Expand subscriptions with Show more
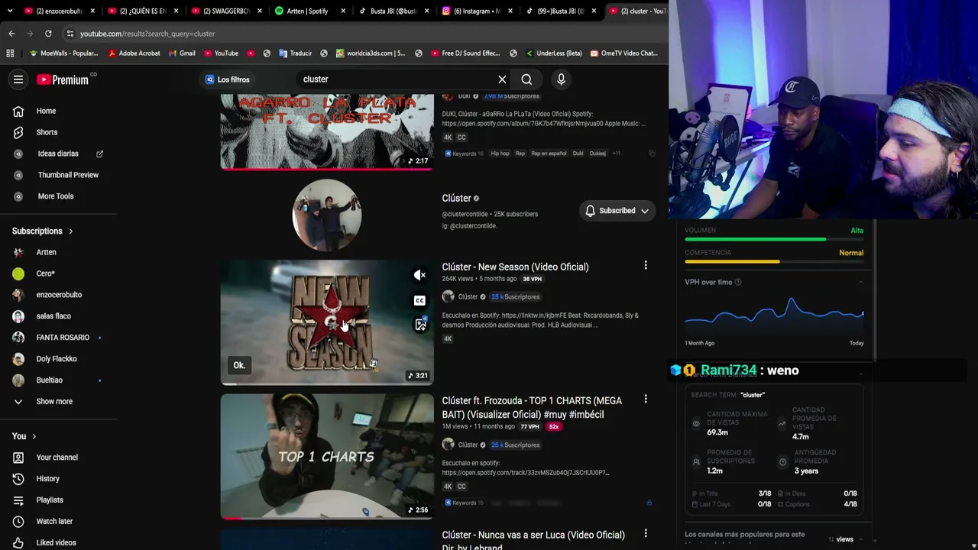 [x=53, y=402]
